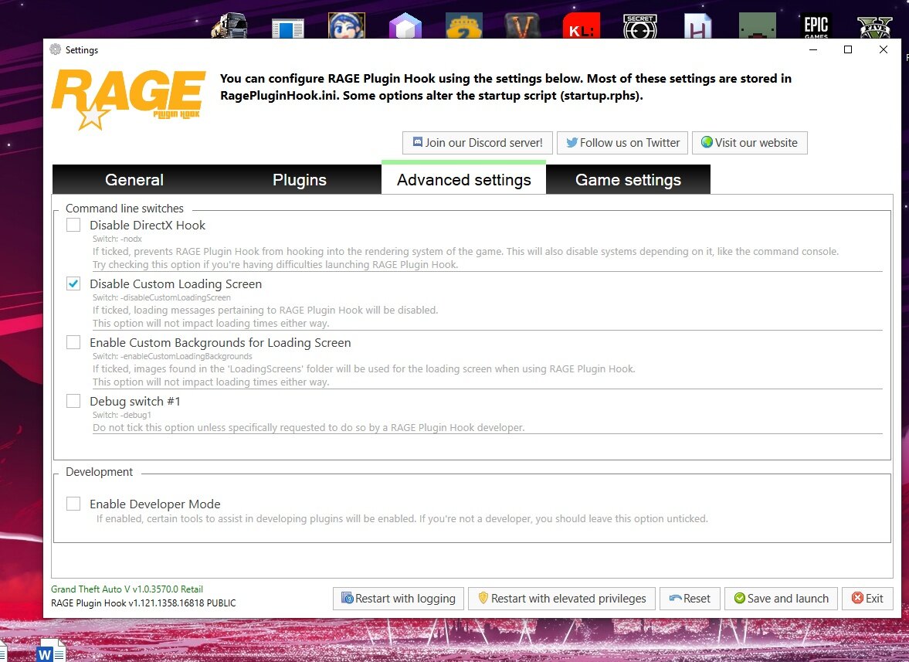Click the green check icon on Save and launch
This screenshot has width=909, height=662.
tap(740, 598)
